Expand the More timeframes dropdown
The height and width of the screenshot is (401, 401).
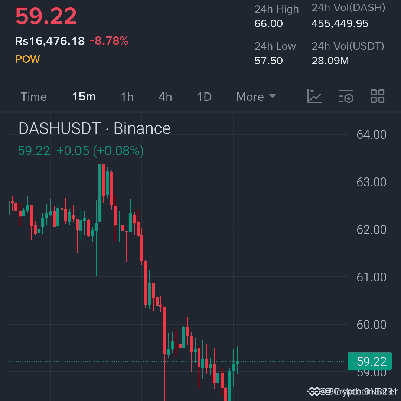[256, 97]
